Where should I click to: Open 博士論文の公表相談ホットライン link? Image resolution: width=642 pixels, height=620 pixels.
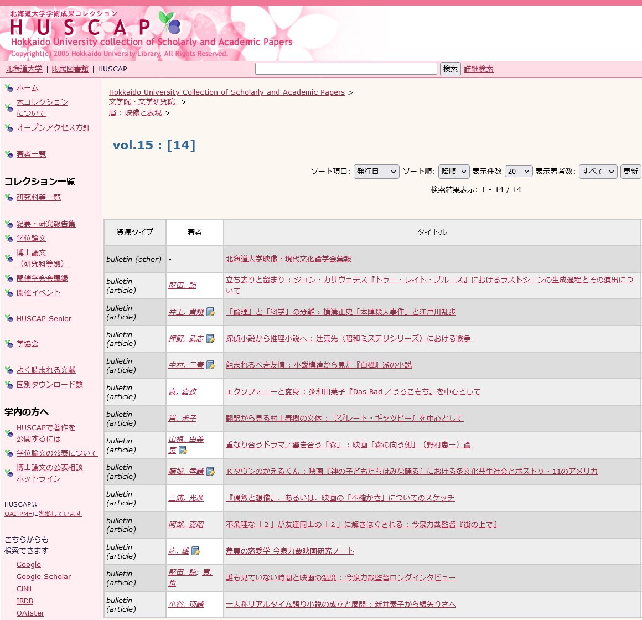pos(50,473)
